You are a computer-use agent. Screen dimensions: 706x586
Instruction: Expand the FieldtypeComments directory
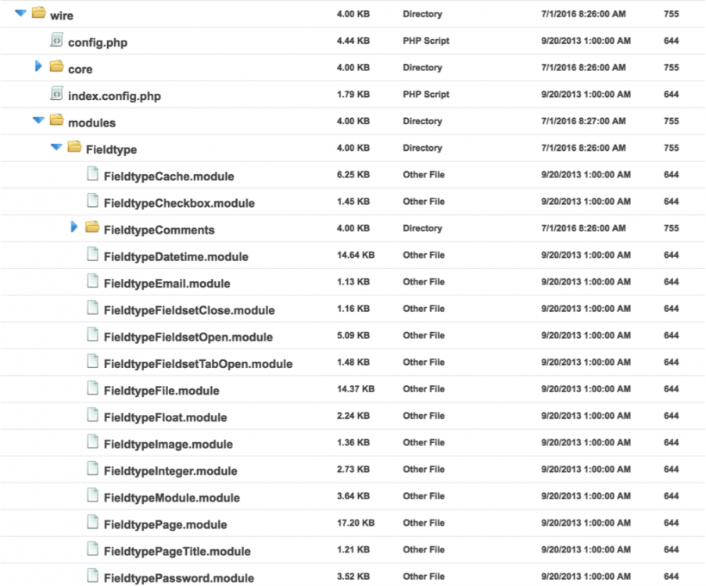click(x=74, y=227)
